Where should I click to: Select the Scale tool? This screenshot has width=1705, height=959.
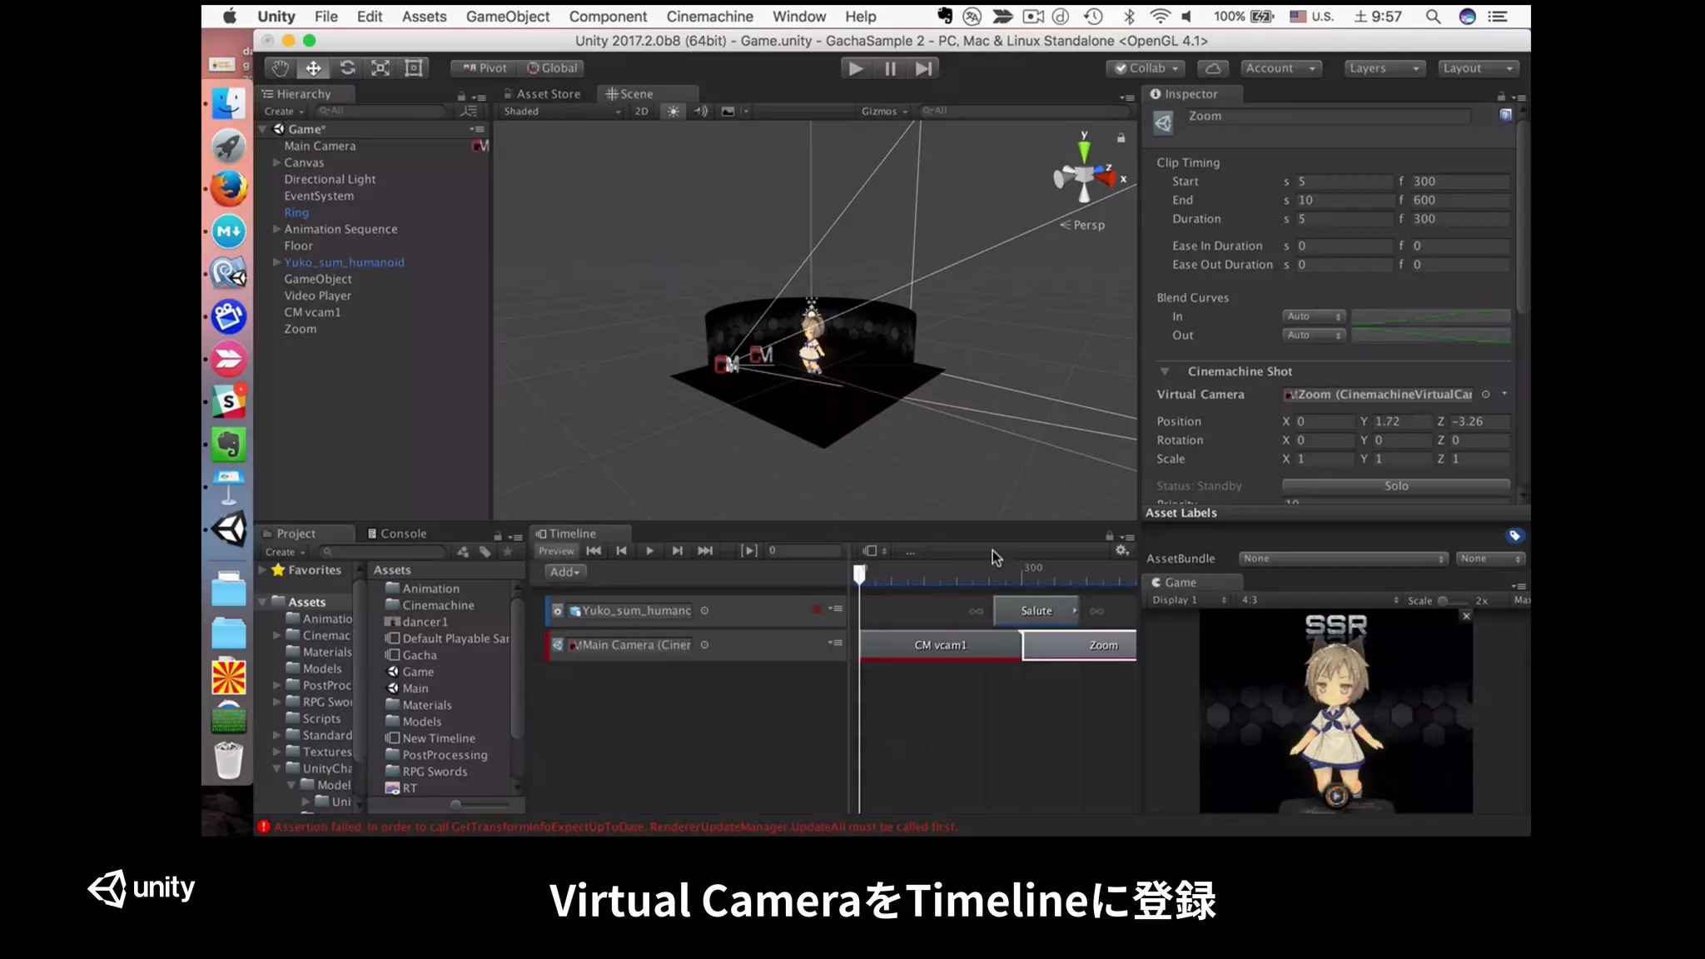(380, 68)
